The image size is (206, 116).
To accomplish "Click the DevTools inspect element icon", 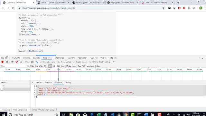I will click(3, 58).
